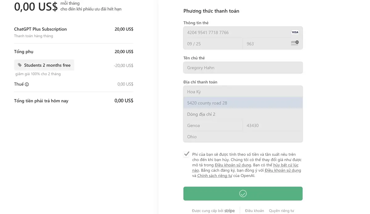Click the tax info circle icon

[x=27, y=84]
